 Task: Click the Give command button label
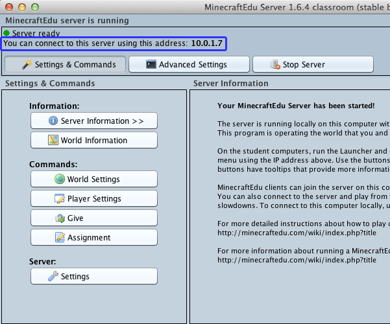(x=75, y=218)
